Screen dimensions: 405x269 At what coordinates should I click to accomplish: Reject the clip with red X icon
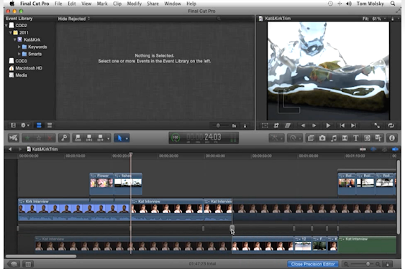point(50,138)
